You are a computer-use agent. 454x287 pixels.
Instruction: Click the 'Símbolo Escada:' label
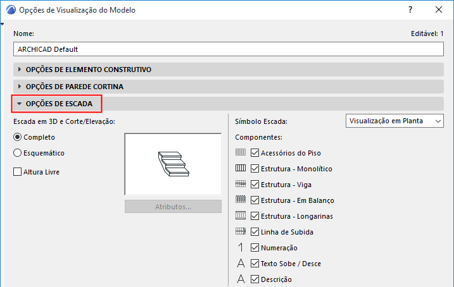(x=261, y=121)
